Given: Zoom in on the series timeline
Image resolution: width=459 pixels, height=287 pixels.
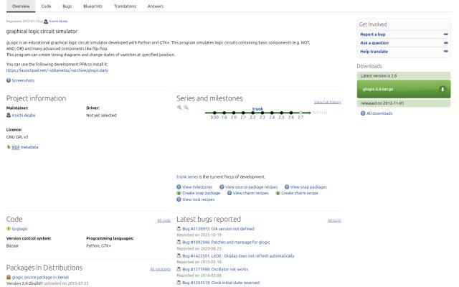Looking at the screenshot, I should click(179, 108).
